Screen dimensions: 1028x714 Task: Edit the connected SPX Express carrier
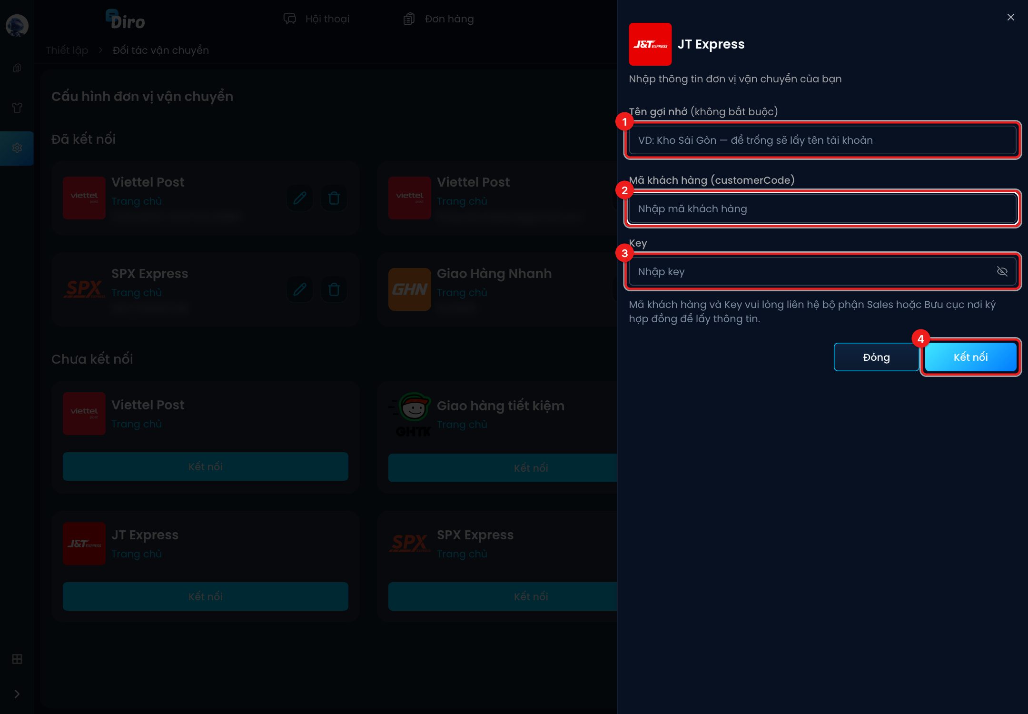click(x=300, y=289)
